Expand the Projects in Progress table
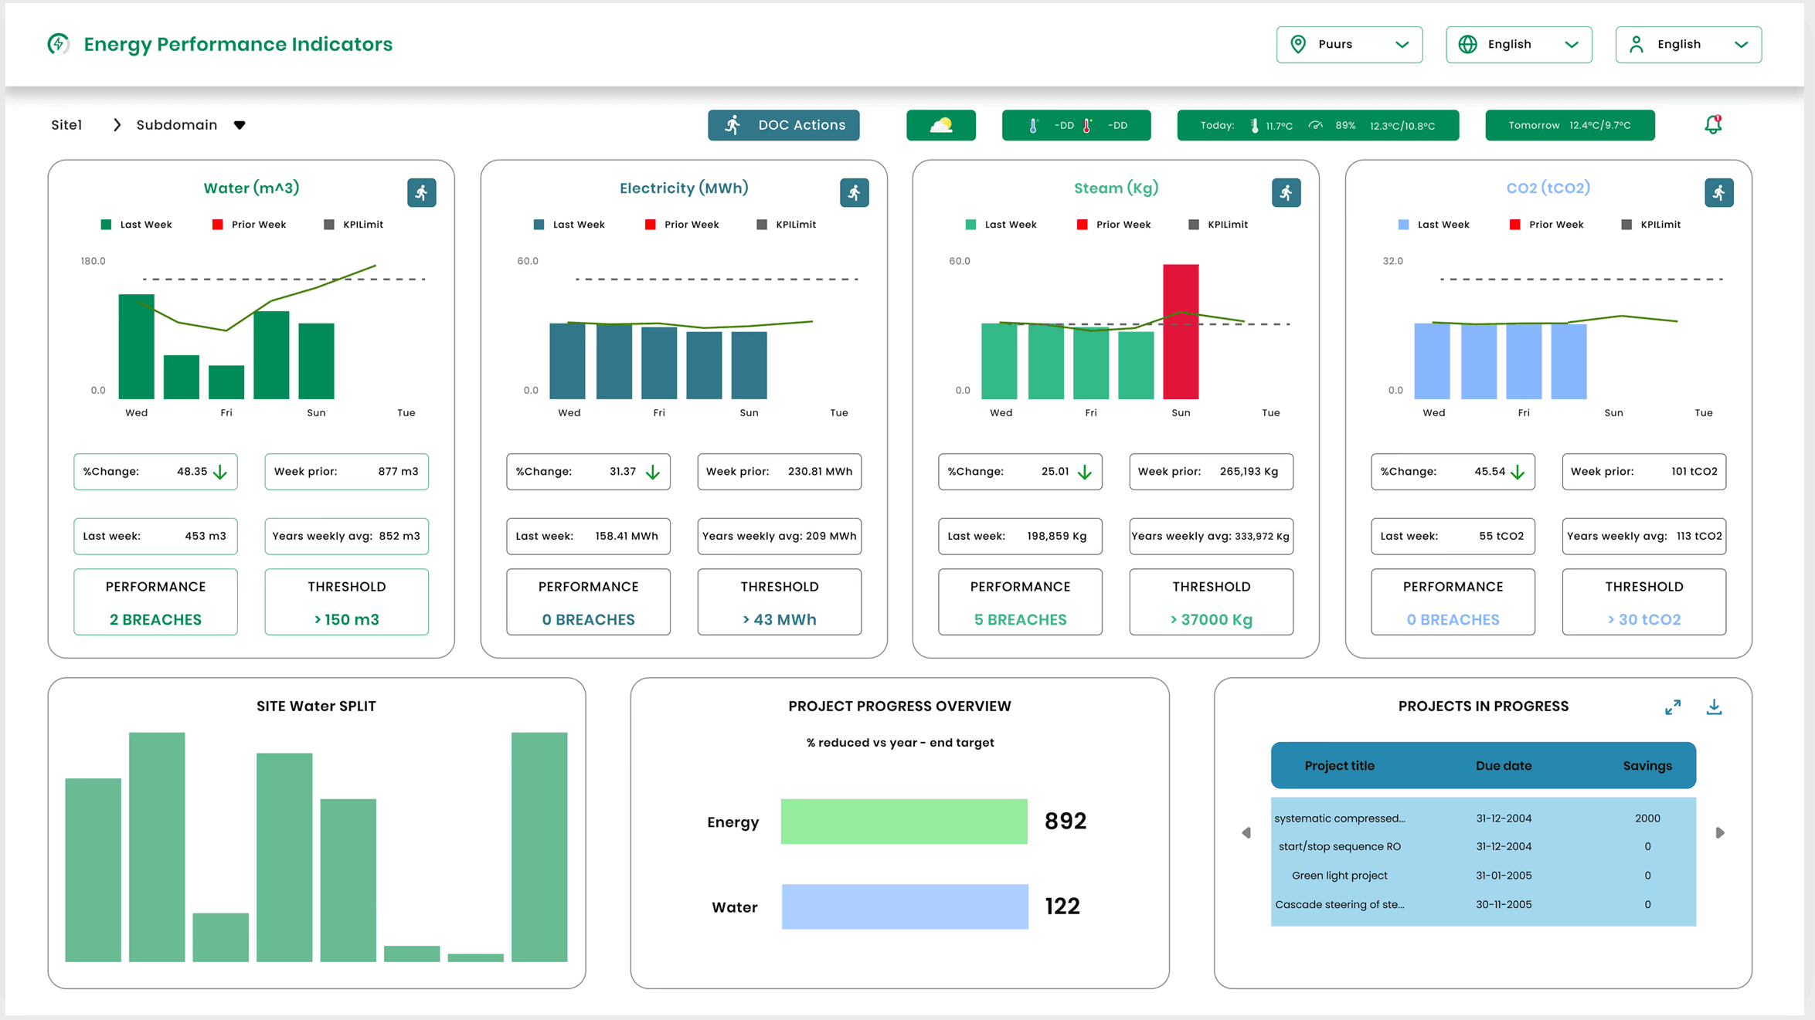 pos(1673,707)
